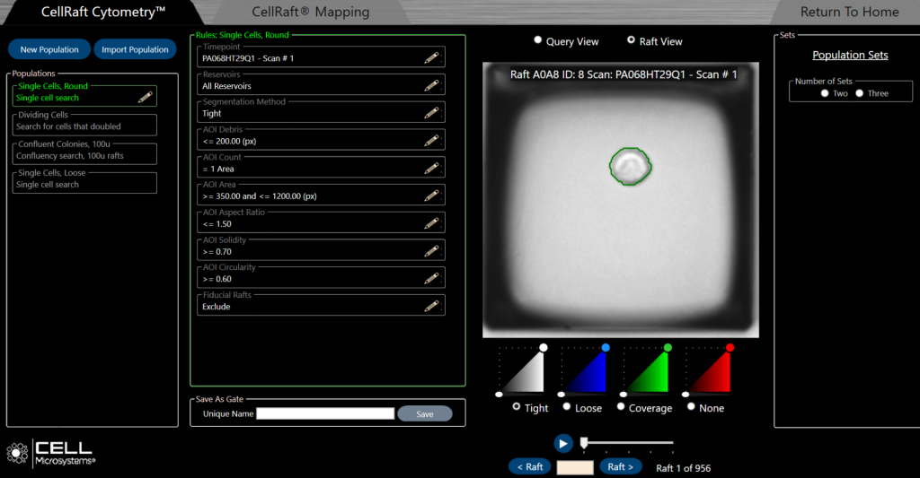
Task: Edit AOI Debris rule pencil icon
Action: [431, 141]
